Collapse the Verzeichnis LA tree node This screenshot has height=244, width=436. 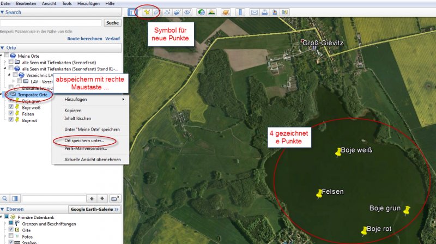(9, 75)
